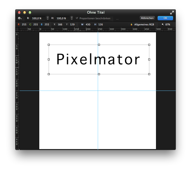Click the left-middle transform handle
This screenshot has width=191, height=171.
click(49, 59)
